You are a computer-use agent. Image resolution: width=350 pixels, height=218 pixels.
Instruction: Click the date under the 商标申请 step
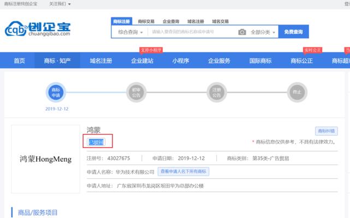57,109
